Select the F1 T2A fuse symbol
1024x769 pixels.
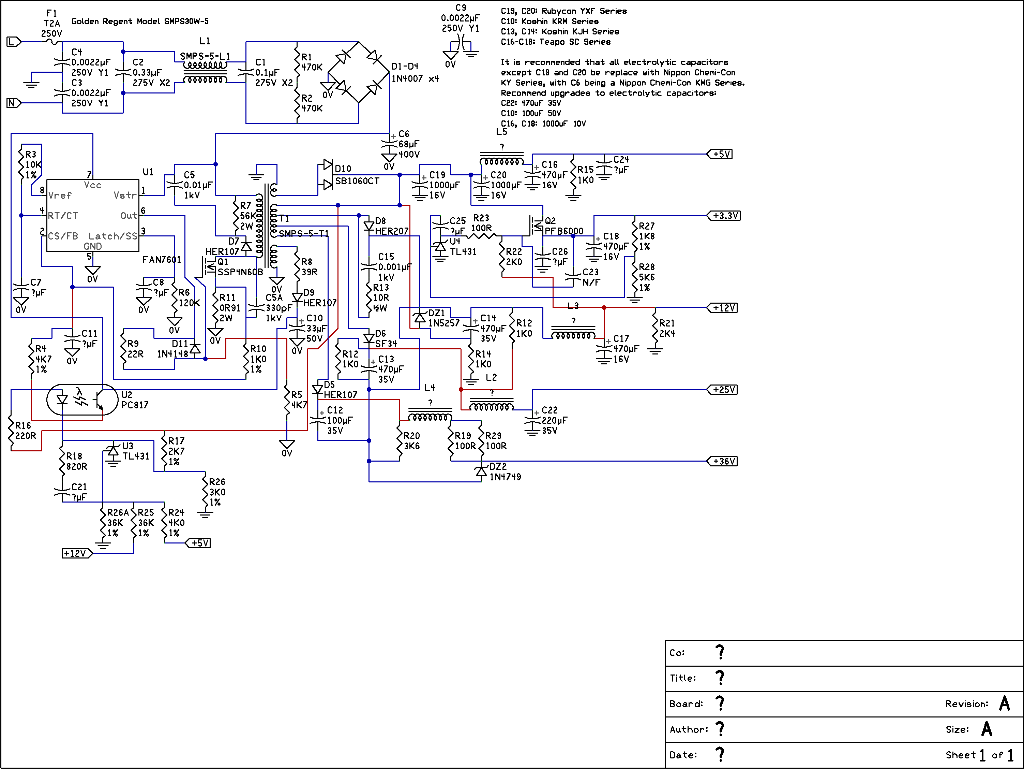(52, 42)
